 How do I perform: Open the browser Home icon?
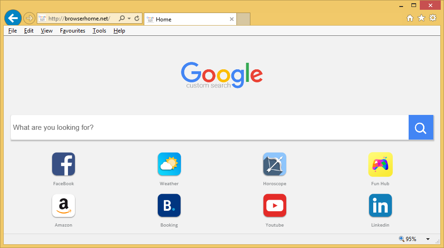[x=410, y=18]
